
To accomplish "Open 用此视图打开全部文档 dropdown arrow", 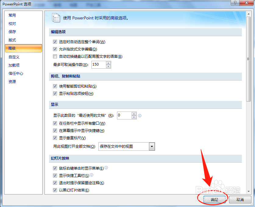I will coord(152,147).
